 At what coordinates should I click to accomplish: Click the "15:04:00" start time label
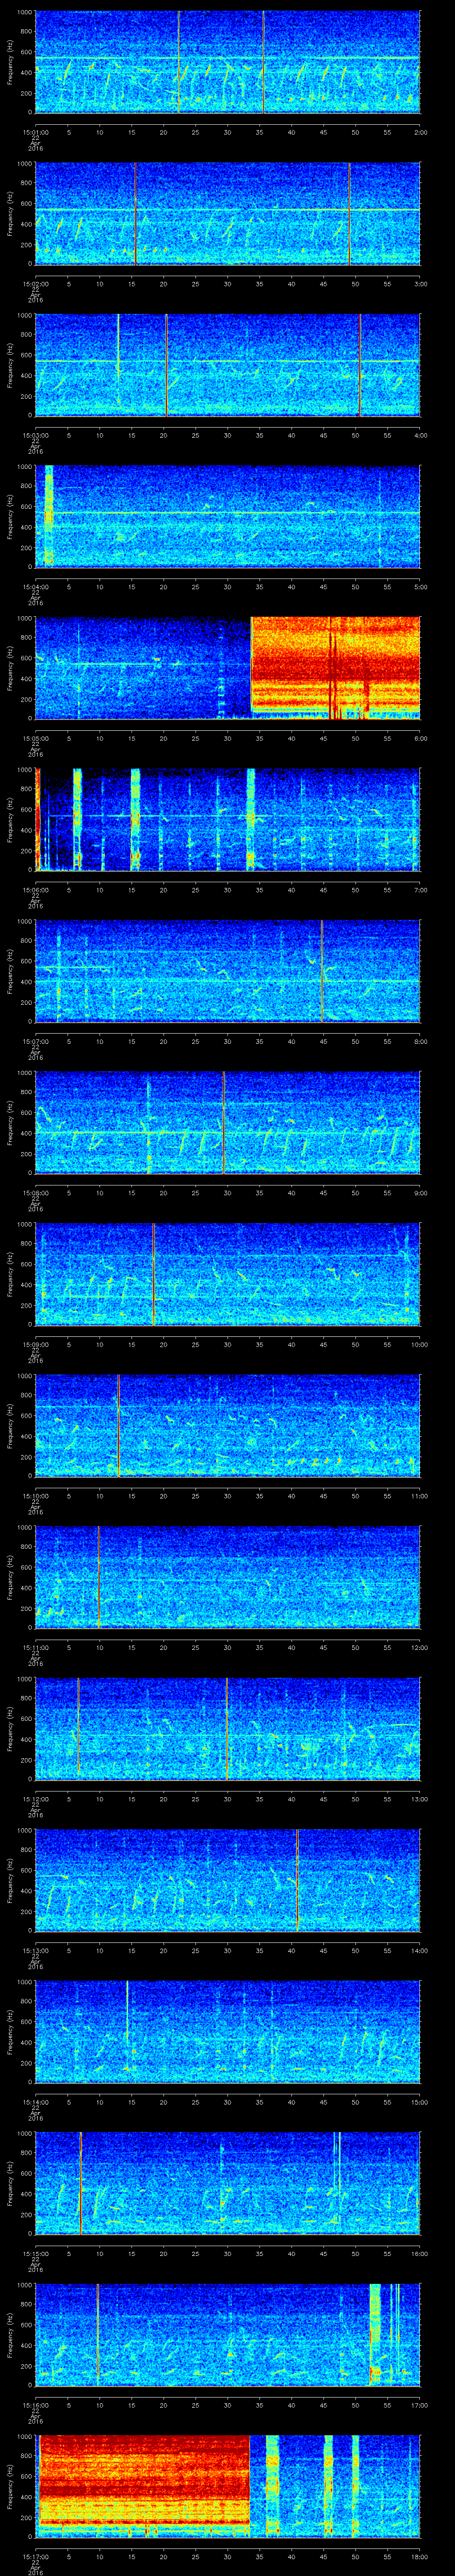point(35,587)
